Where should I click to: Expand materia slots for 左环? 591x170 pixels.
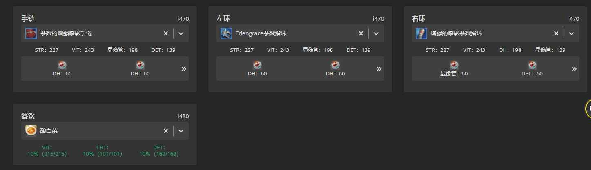click(379, 69)
